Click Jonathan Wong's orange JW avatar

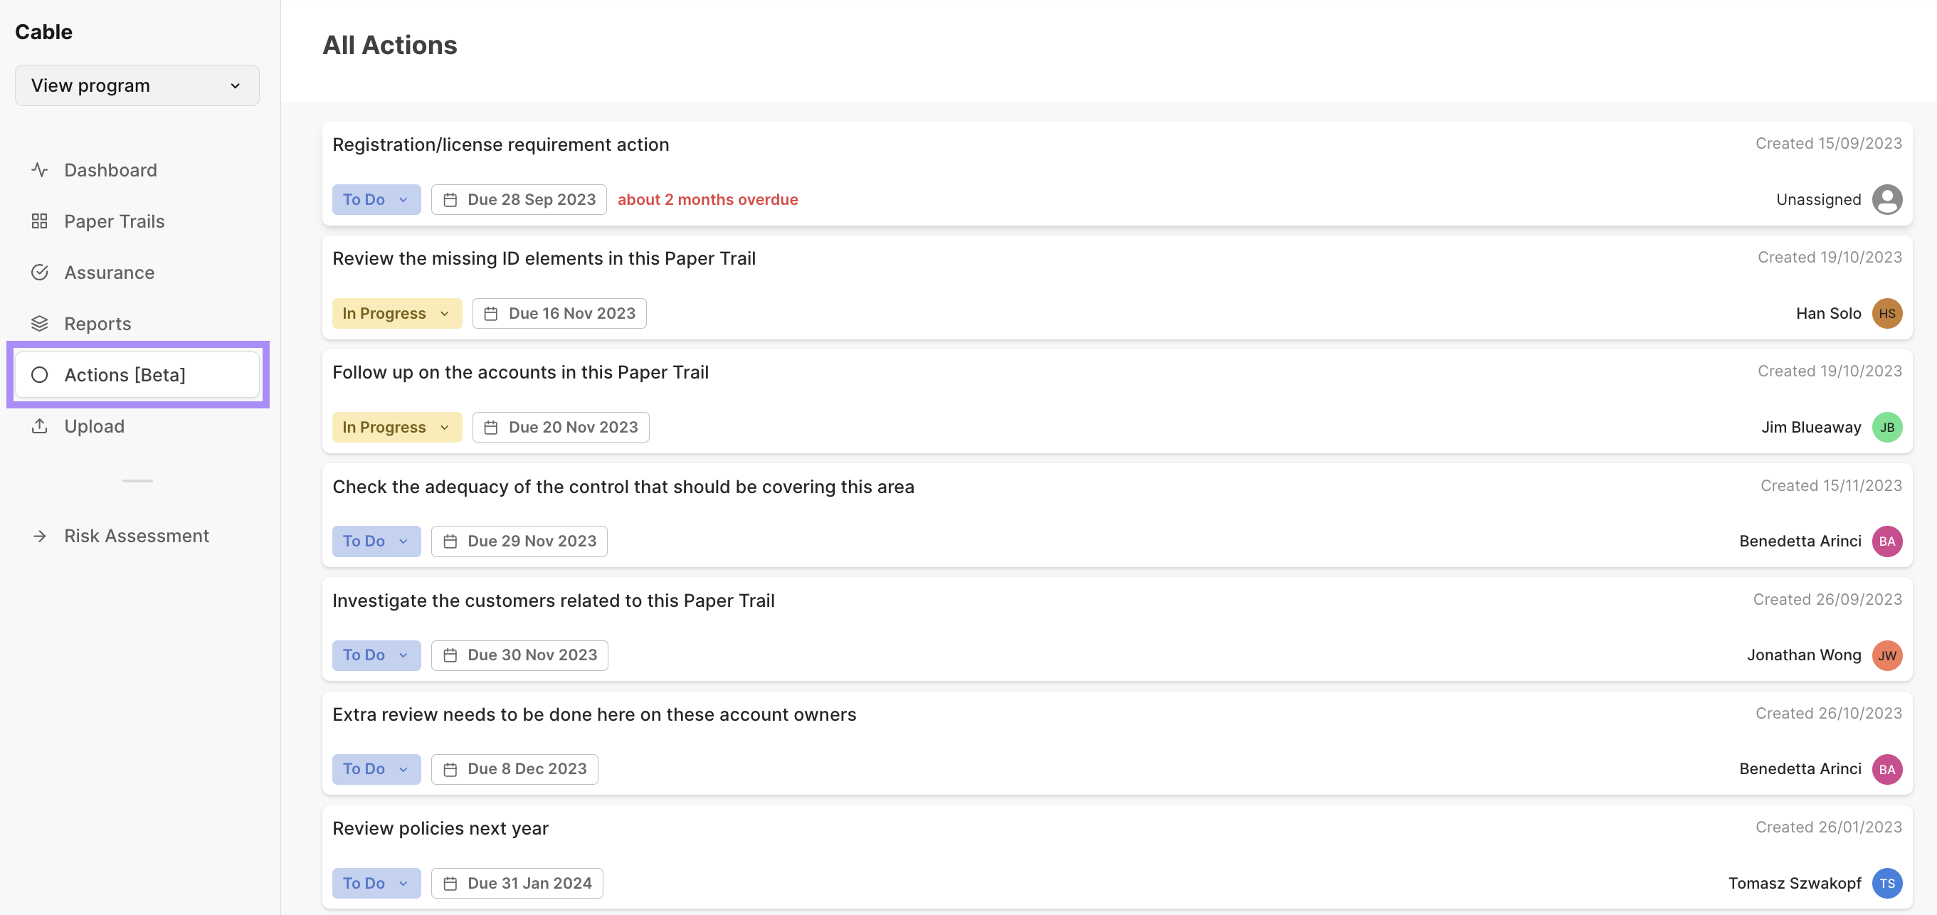coord(1886,655)
